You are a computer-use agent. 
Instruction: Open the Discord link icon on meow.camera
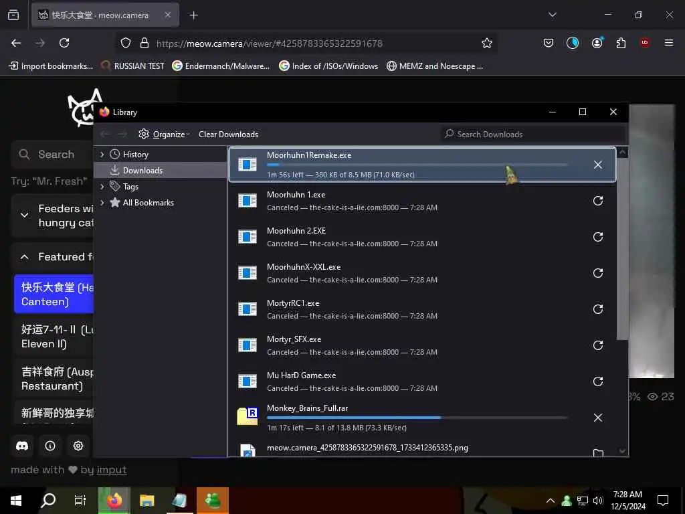22,446
